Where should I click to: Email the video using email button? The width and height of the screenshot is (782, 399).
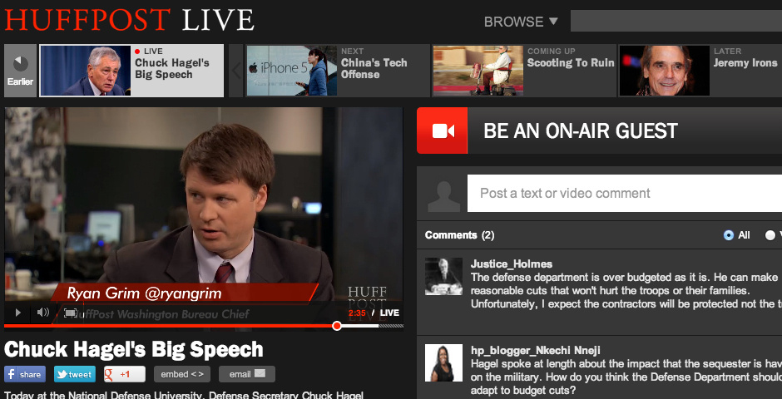pos(247,374)
